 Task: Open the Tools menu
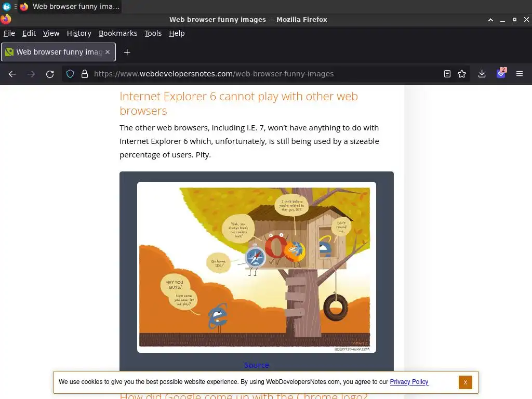pyautogui.click(x=153, y=33)
